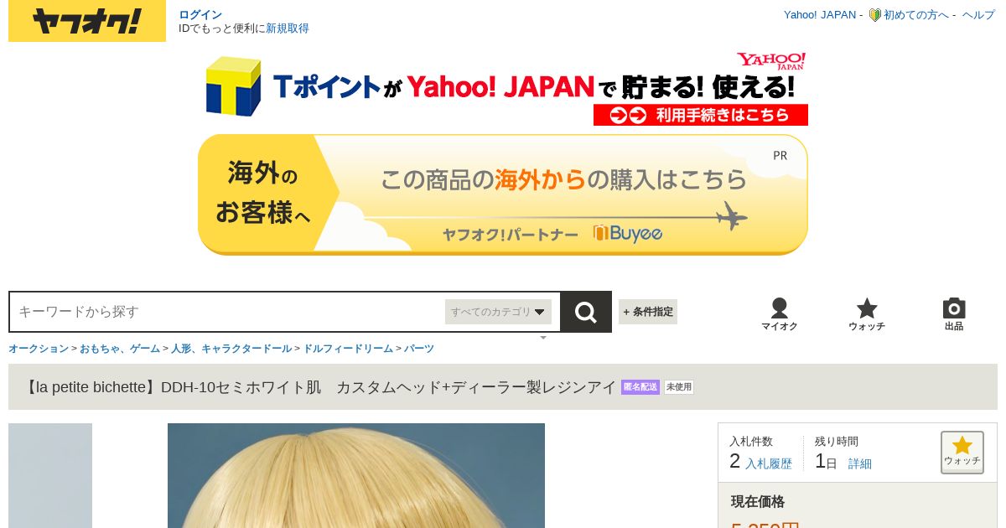
Task: Open ウォッチ star icon in header
Action: pyautogui.click(x=867, y=314)
